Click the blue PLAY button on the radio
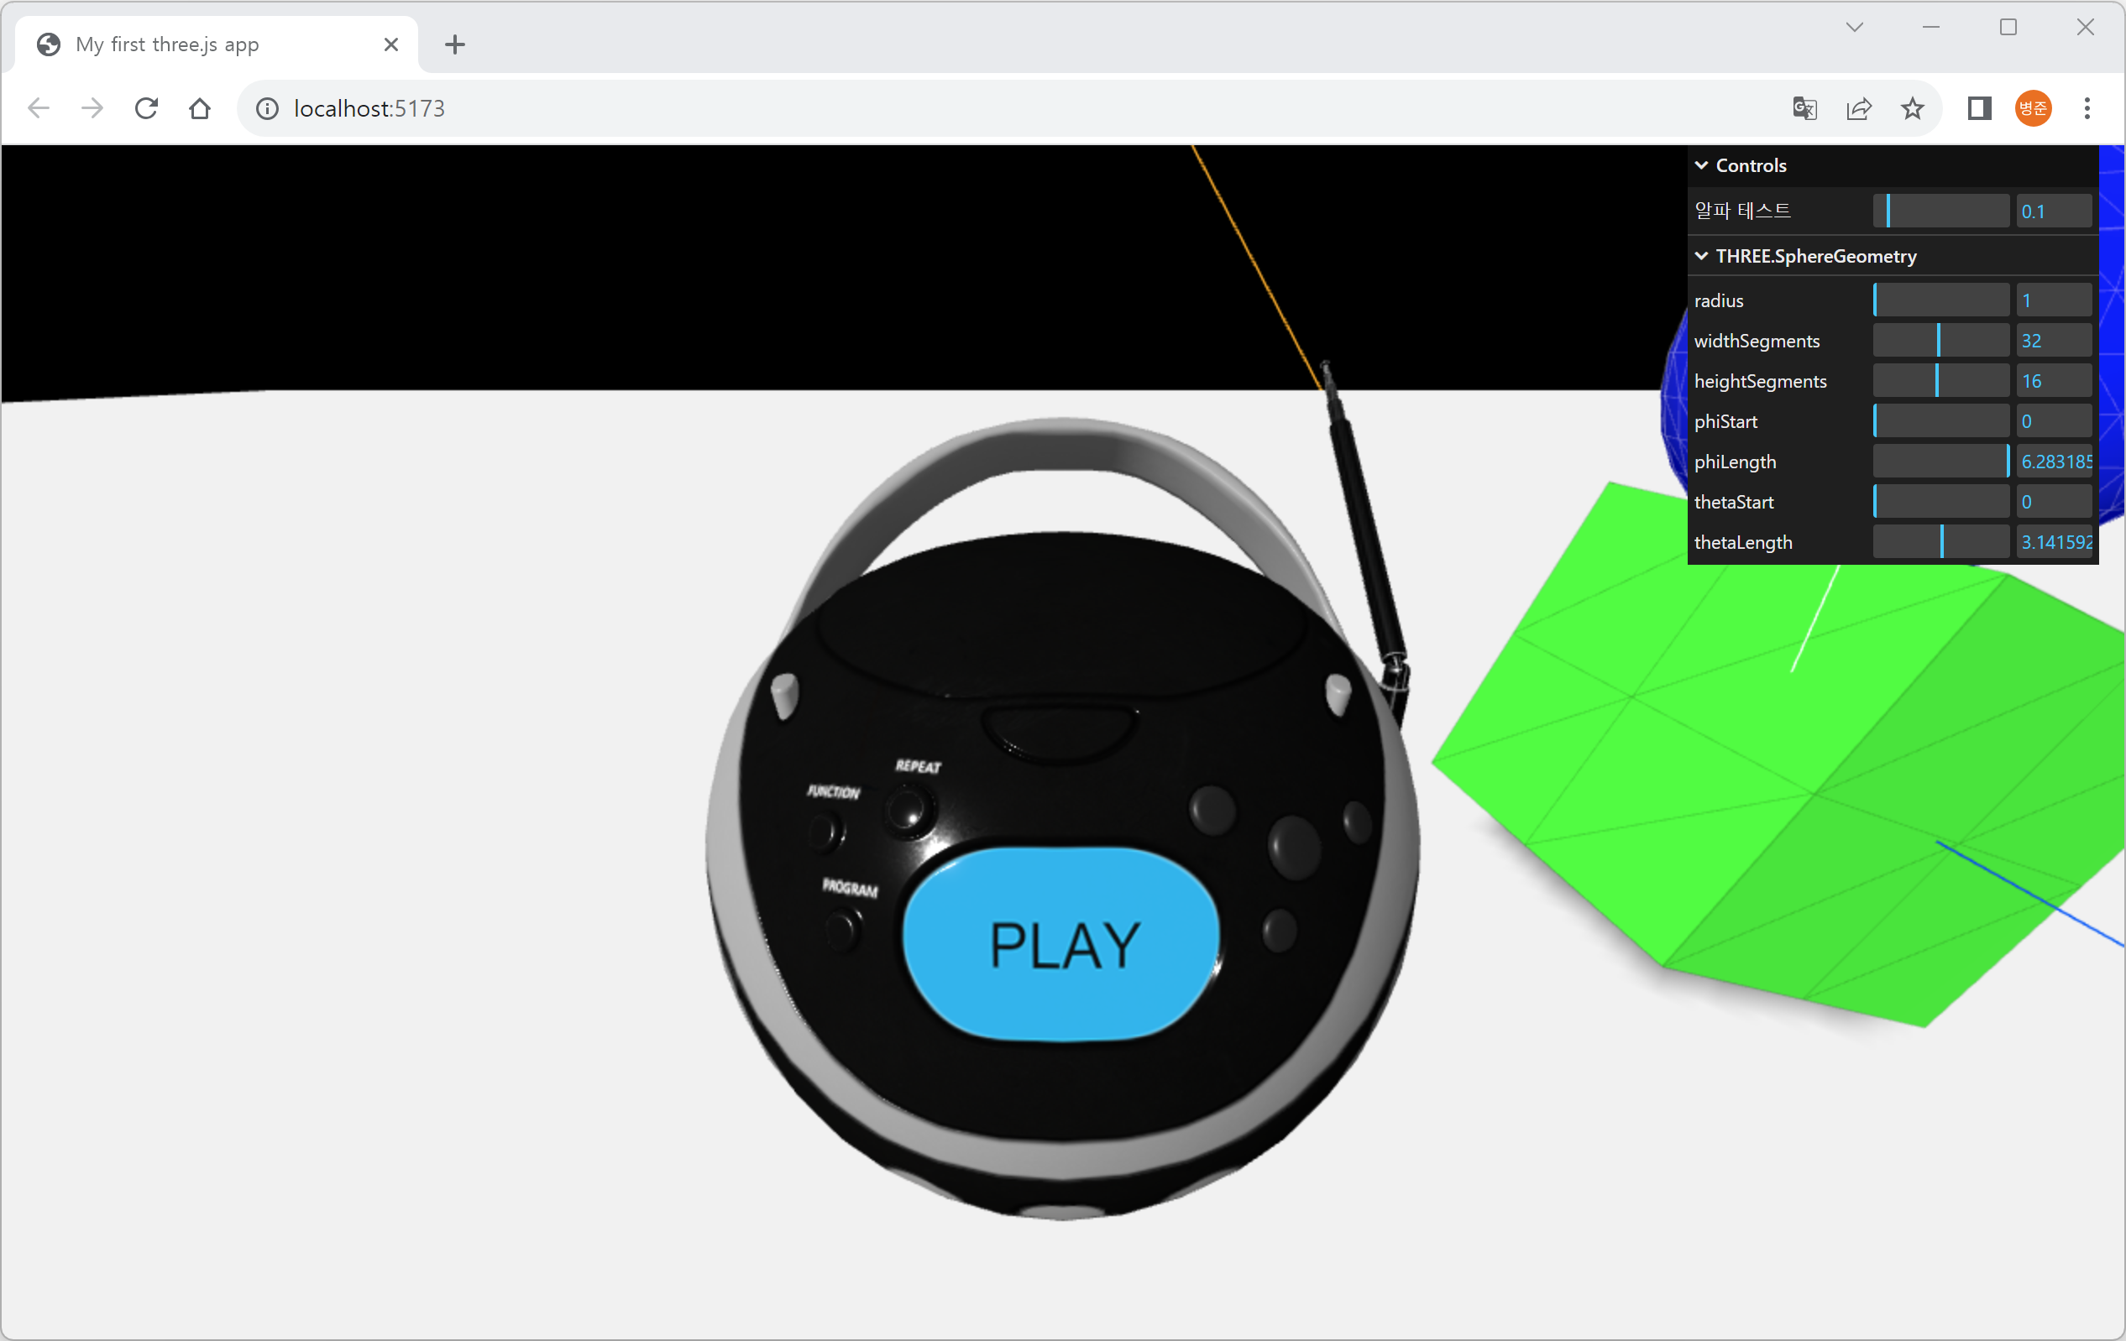The width and height of the screenshot is (2126, 1341). [1063, 946]
